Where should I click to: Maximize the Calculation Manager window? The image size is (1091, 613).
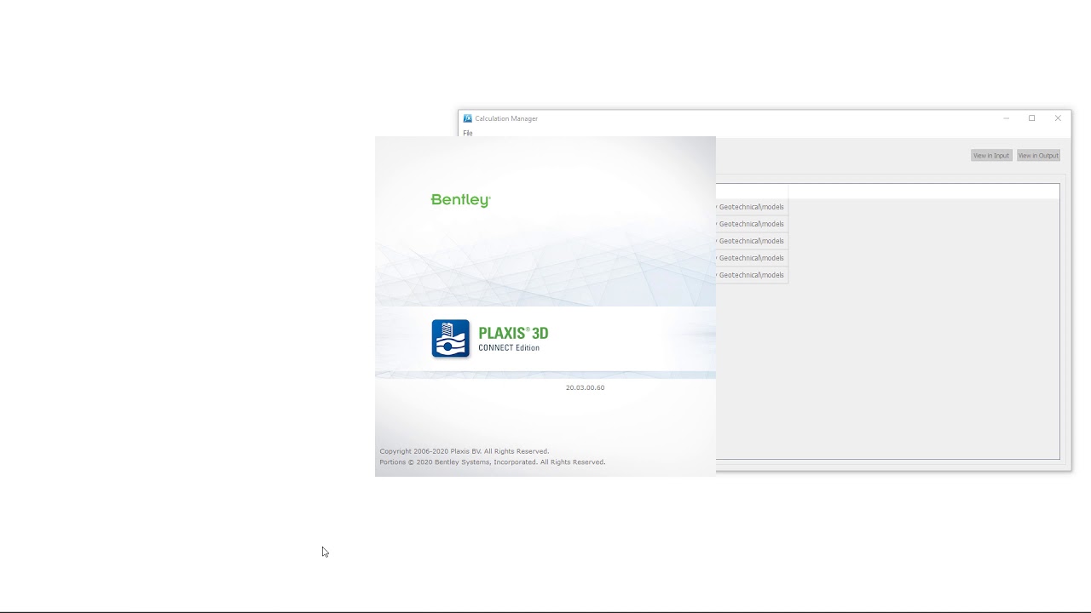pos(1032,118)
